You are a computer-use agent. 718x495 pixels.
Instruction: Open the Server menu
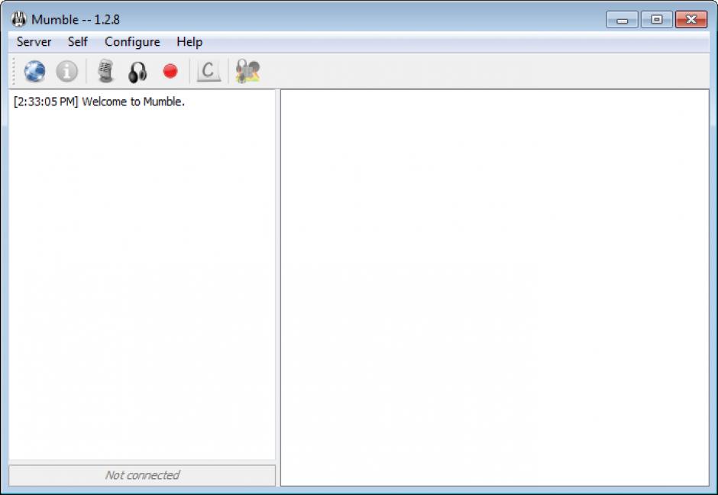pyautogui.click(x=34, y=42)
